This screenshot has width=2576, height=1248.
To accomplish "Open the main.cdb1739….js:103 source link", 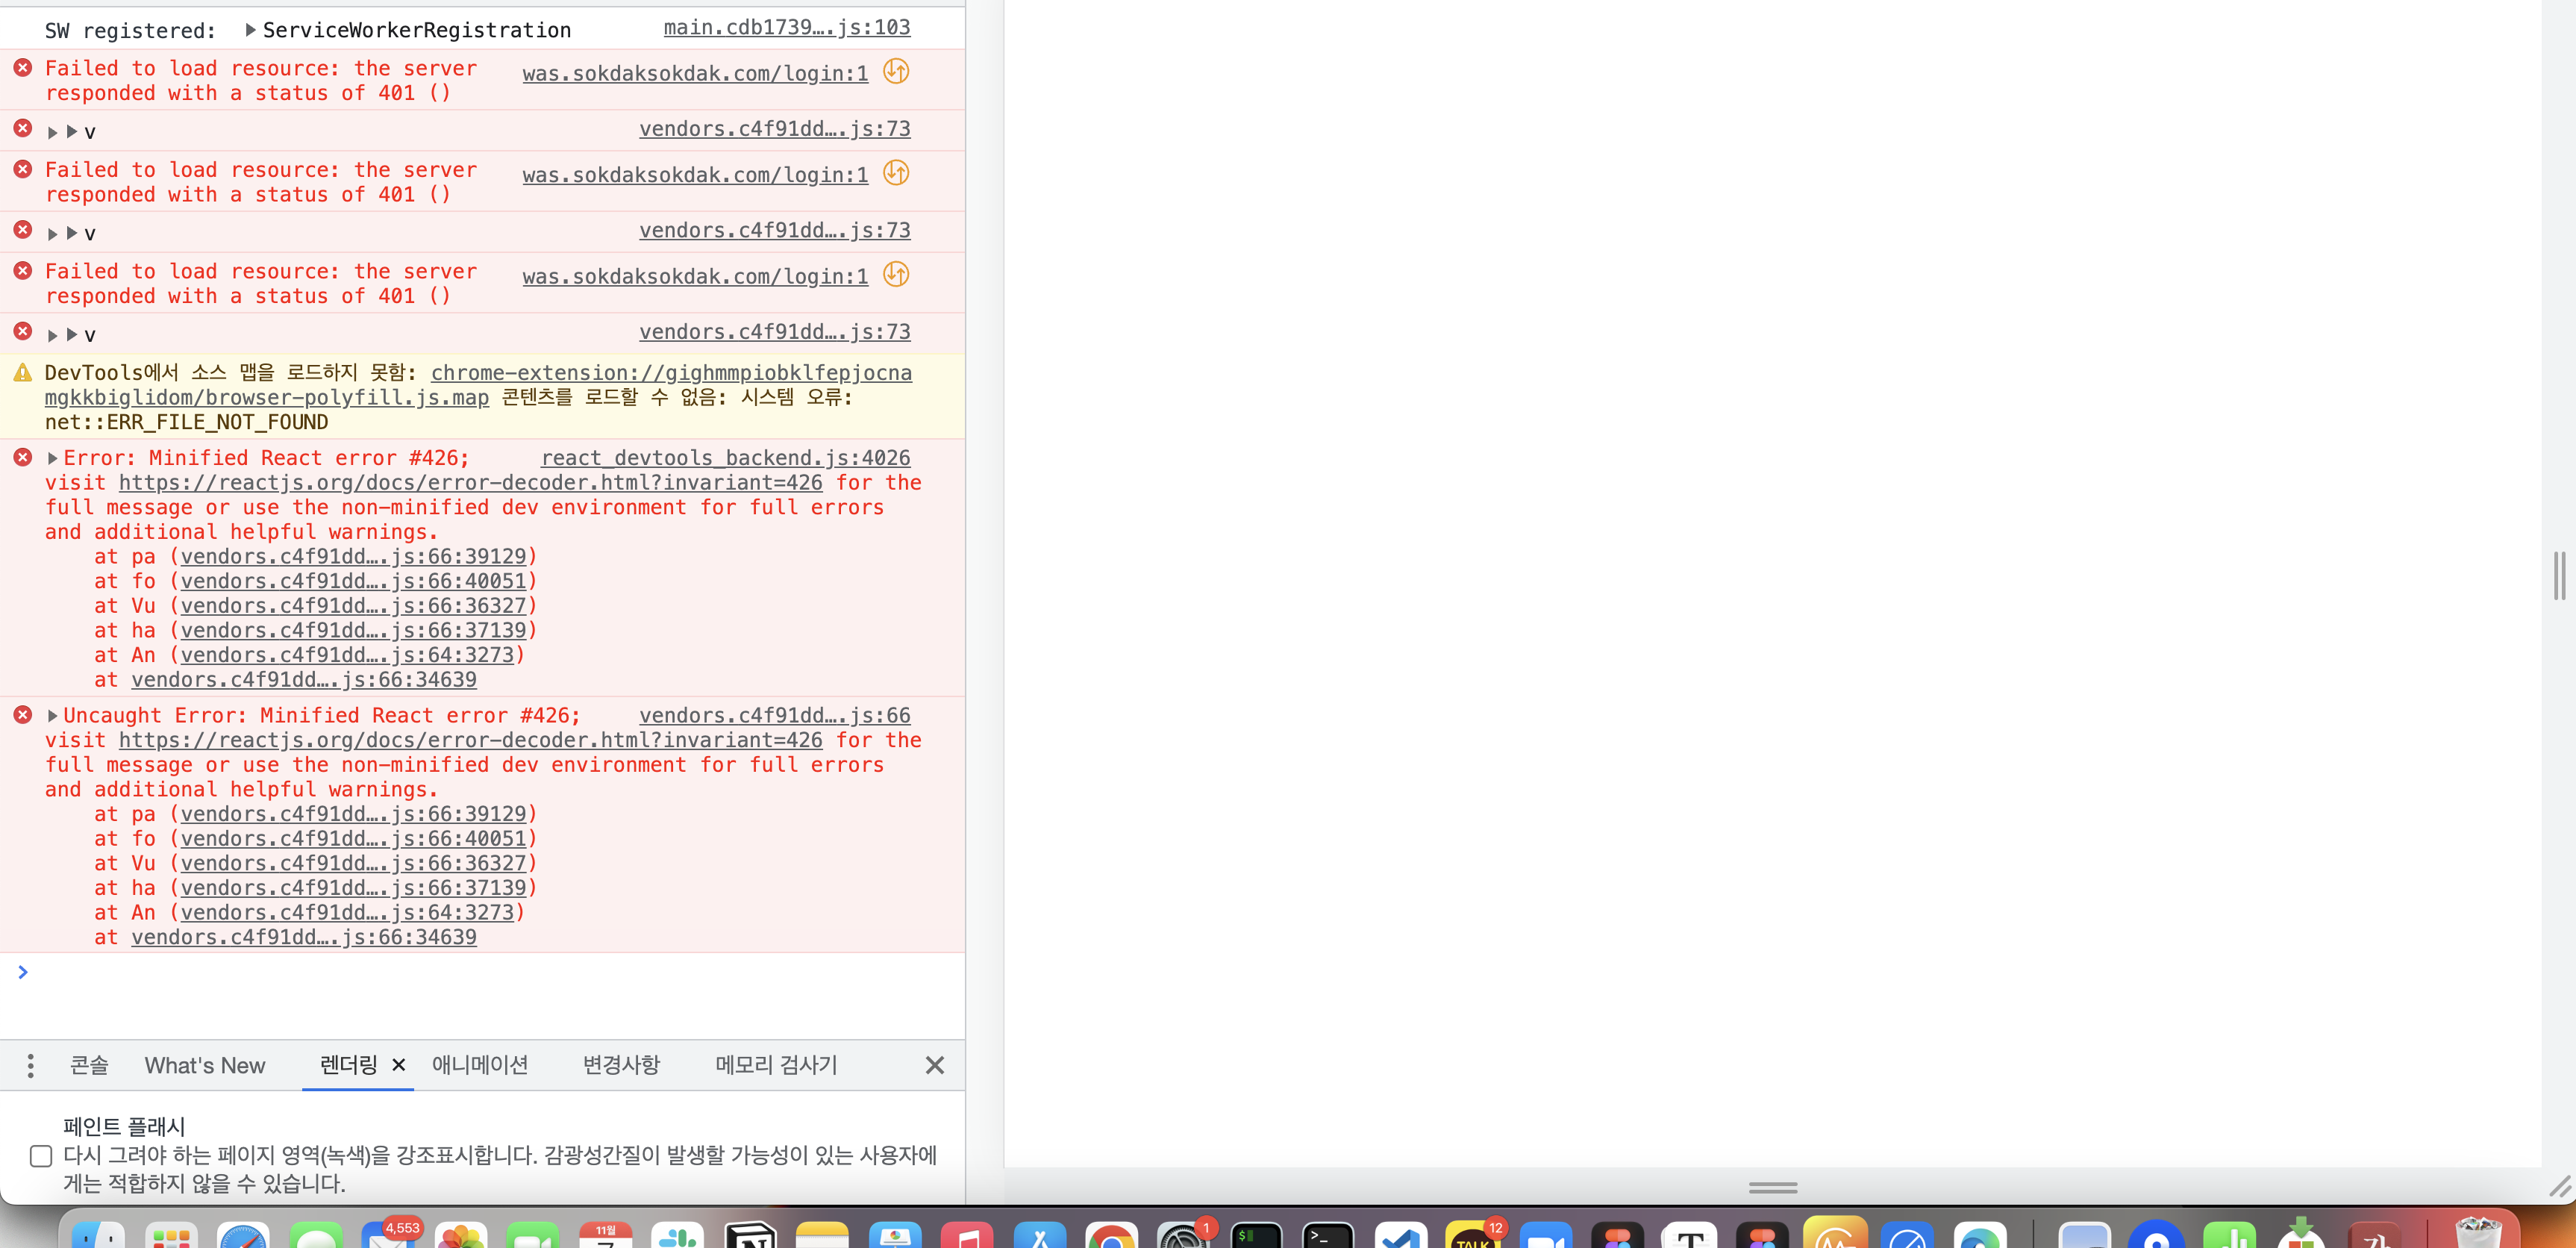I will tap(787, 27).
